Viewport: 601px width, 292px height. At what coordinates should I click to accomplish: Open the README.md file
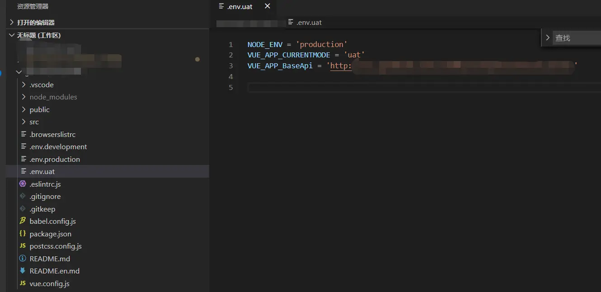coord(107,259)
